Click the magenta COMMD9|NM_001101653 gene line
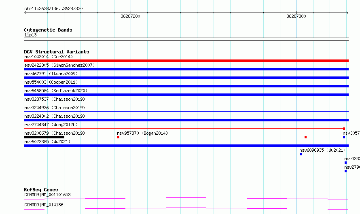This screenshot has height=214, width=360. (186, 198)
